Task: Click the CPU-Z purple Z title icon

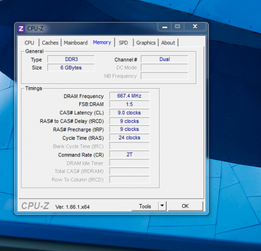Action: point(21,29)
